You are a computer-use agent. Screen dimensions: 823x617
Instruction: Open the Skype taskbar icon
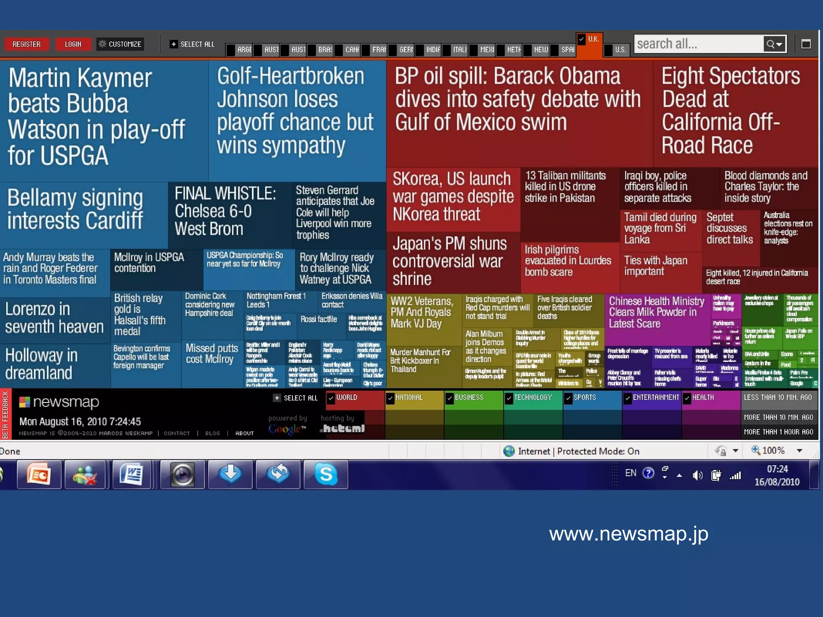click(x=326, y=474)
